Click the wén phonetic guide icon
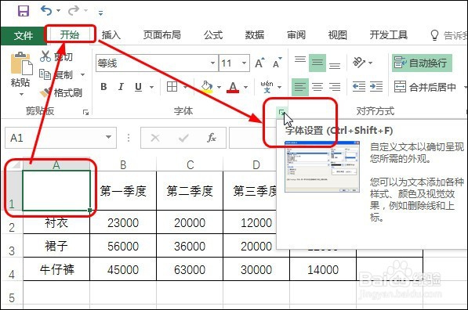The height and width of the screenshot is (310, 468). tap(267, 87)
